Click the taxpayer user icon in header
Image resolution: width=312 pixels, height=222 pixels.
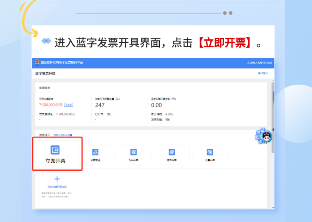248,63
